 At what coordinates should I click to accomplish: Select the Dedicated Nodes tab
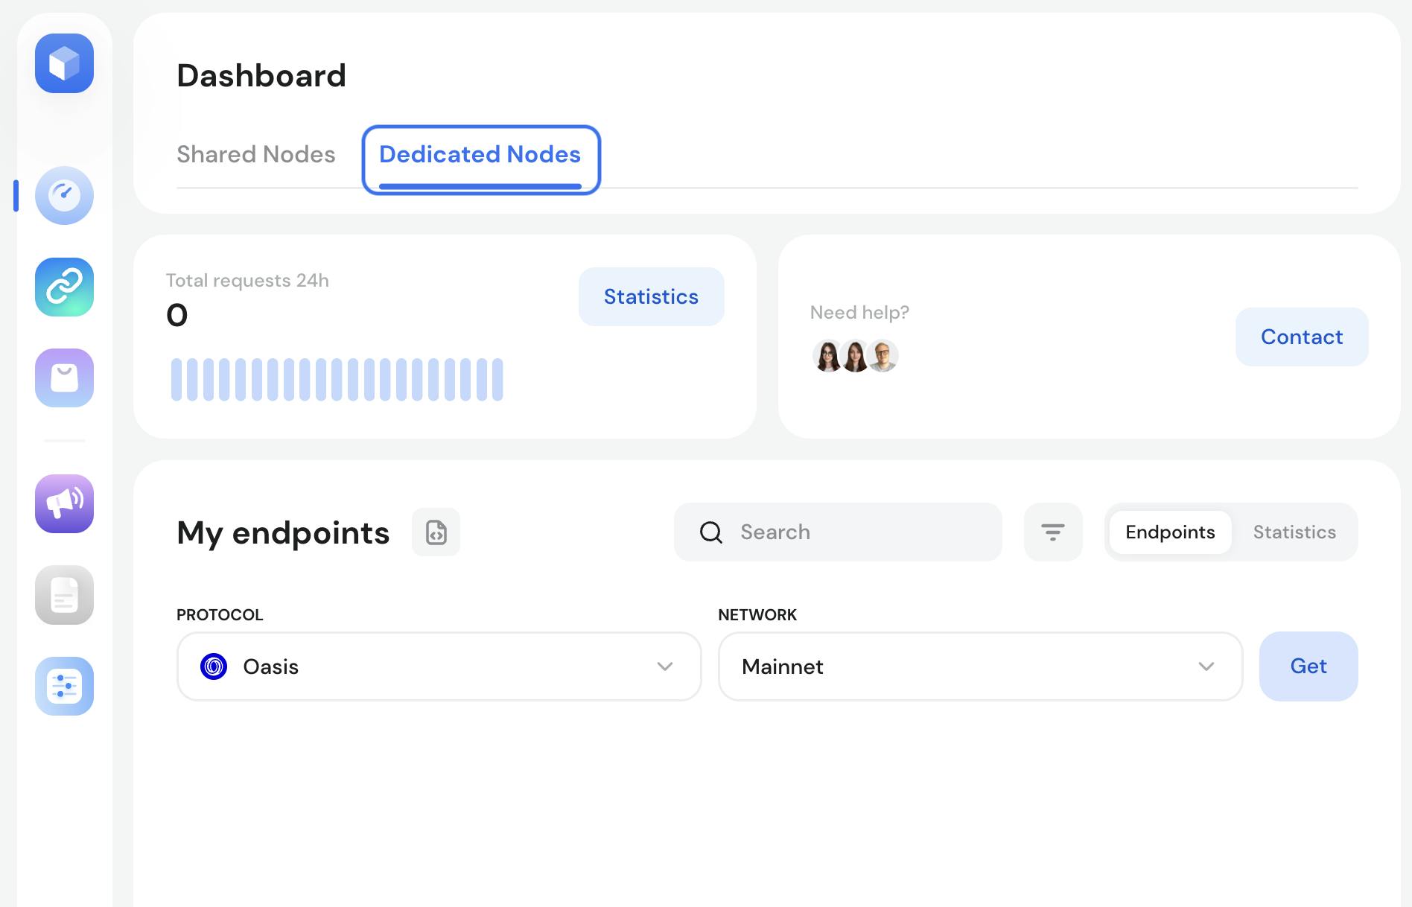tap(480, 155)
